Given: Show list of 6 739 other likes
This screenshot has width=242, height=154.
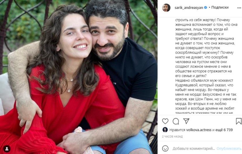Looking at the screenshot, I should point(222,130).
